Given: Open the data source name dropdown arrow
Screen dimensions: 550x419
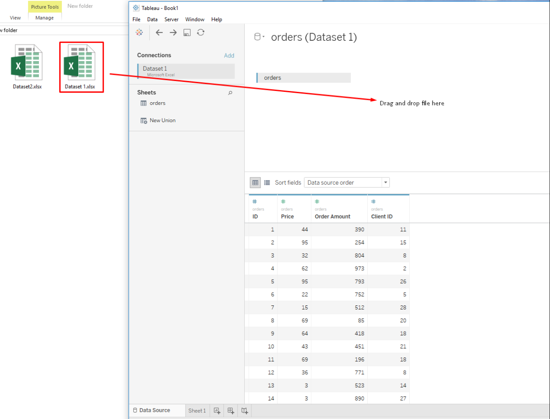Looking at the screenshot, I should click(263, 37).
